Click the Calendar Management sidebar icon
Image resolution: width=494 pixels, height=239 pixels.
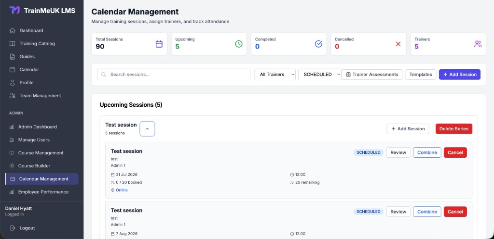pyautogui.click(x=13, y=179)
